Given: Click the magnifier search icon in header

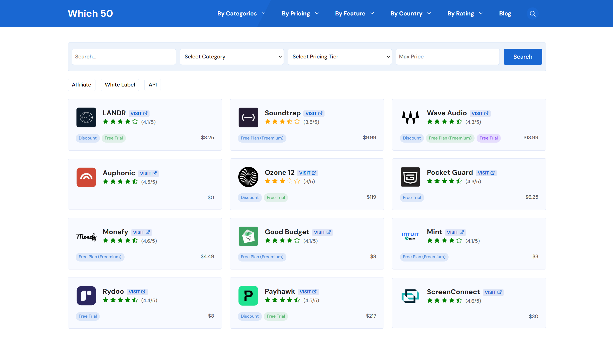Looking at the screenshot, I should [x=532, y=14].
